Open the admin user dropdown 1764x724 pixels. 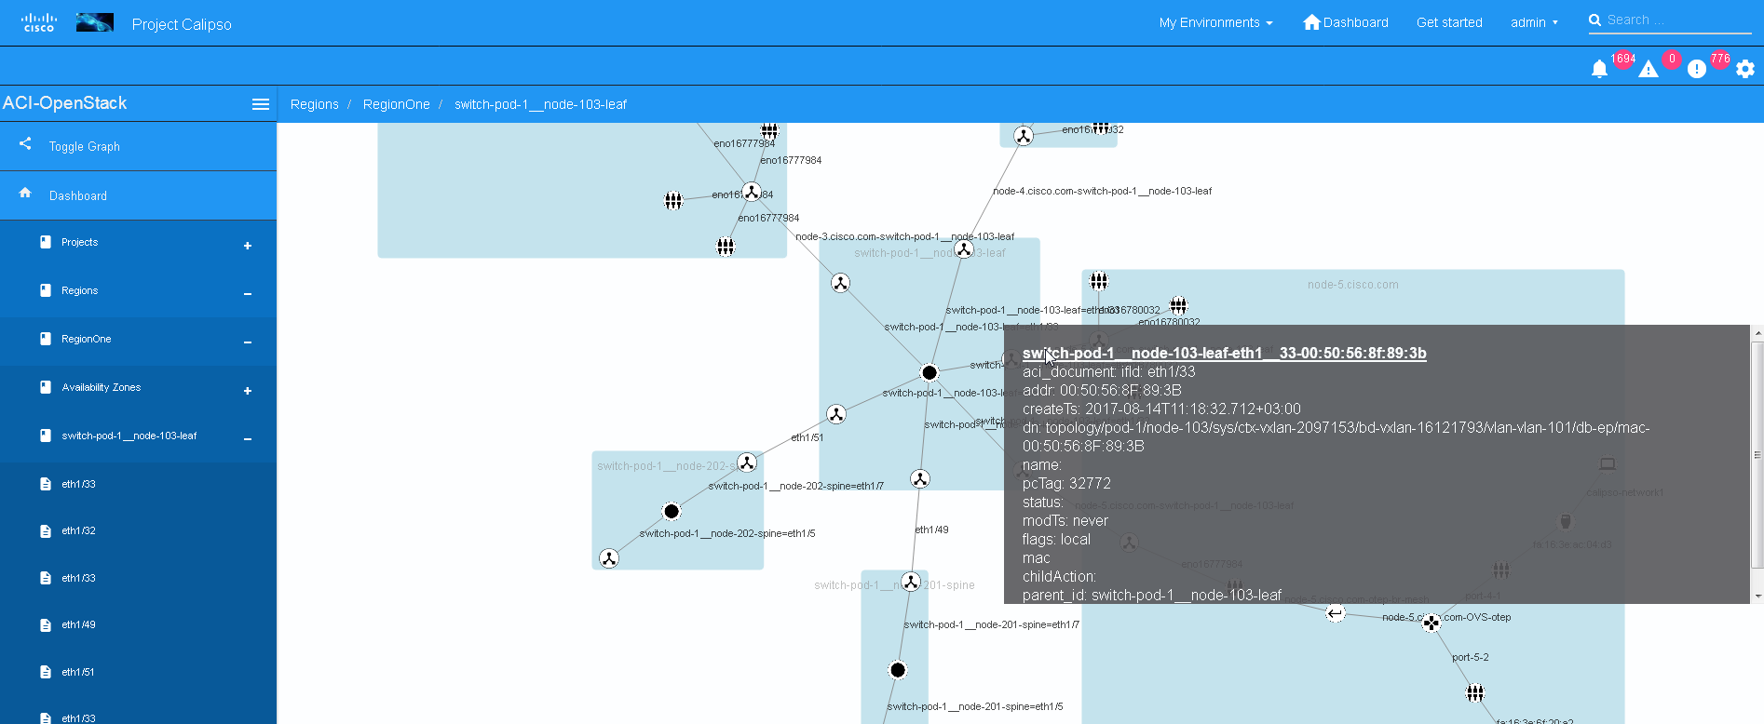pos(1534,22)
